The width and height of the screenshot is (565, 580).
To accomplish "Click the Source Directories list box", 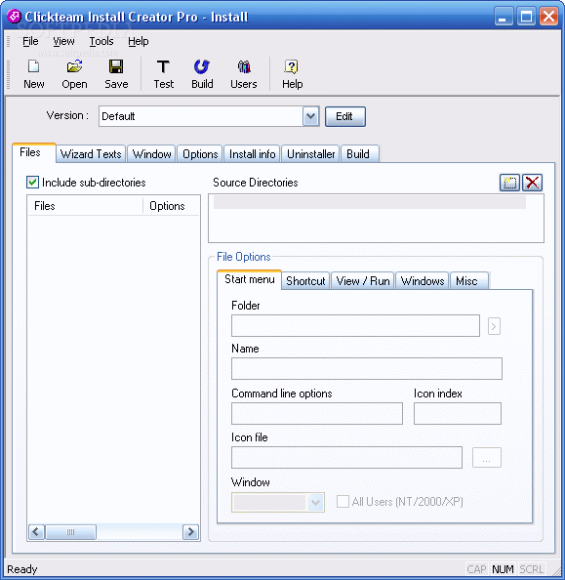I will coord(376,219).
